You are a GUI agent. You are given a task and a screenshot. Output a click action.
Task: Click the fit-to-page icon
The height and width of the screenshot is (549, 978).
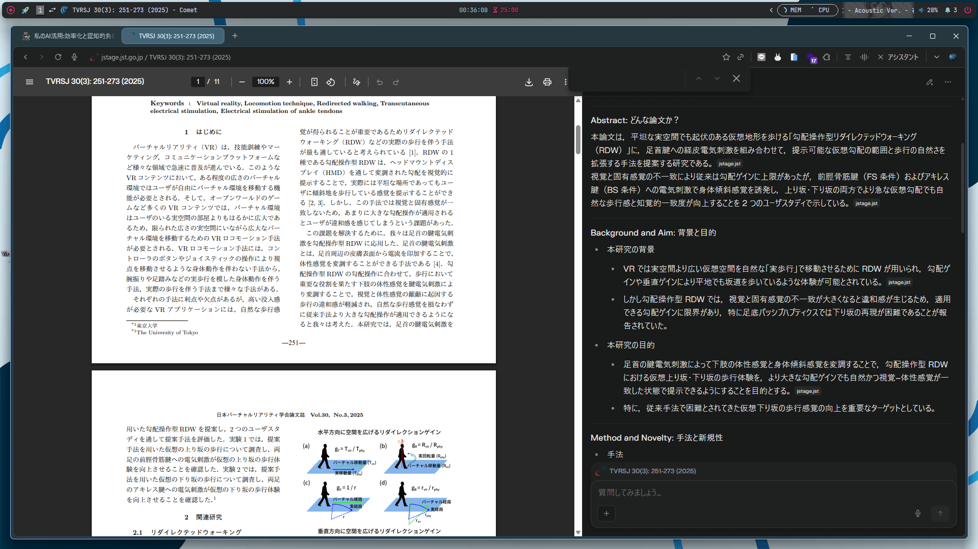coord(314,82)
